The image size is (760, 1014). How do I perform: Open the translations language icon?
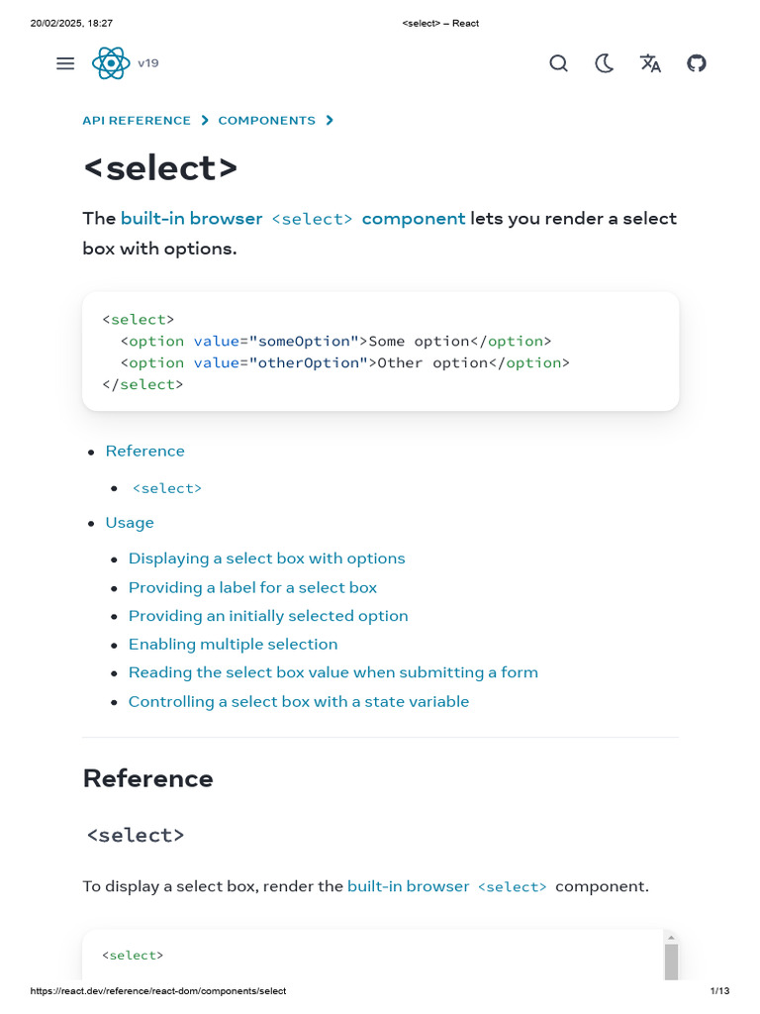pyautogui.click(x=650, y=63)
